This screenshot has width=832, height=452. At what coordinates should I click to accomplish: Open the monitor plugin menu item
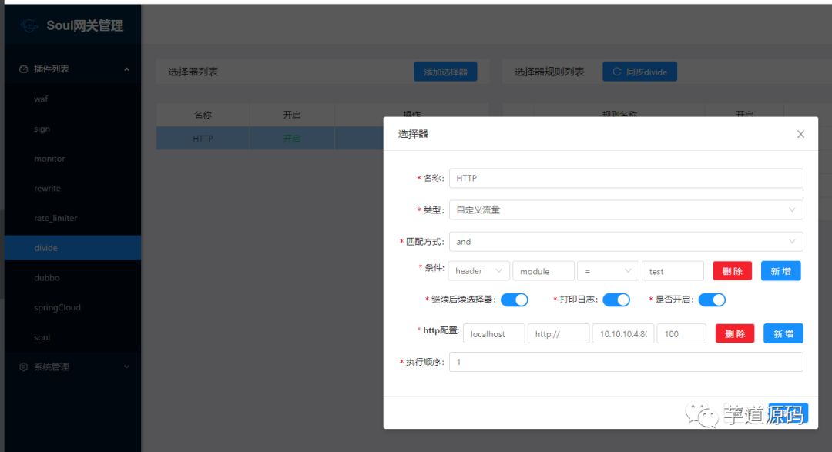(72, 158)
